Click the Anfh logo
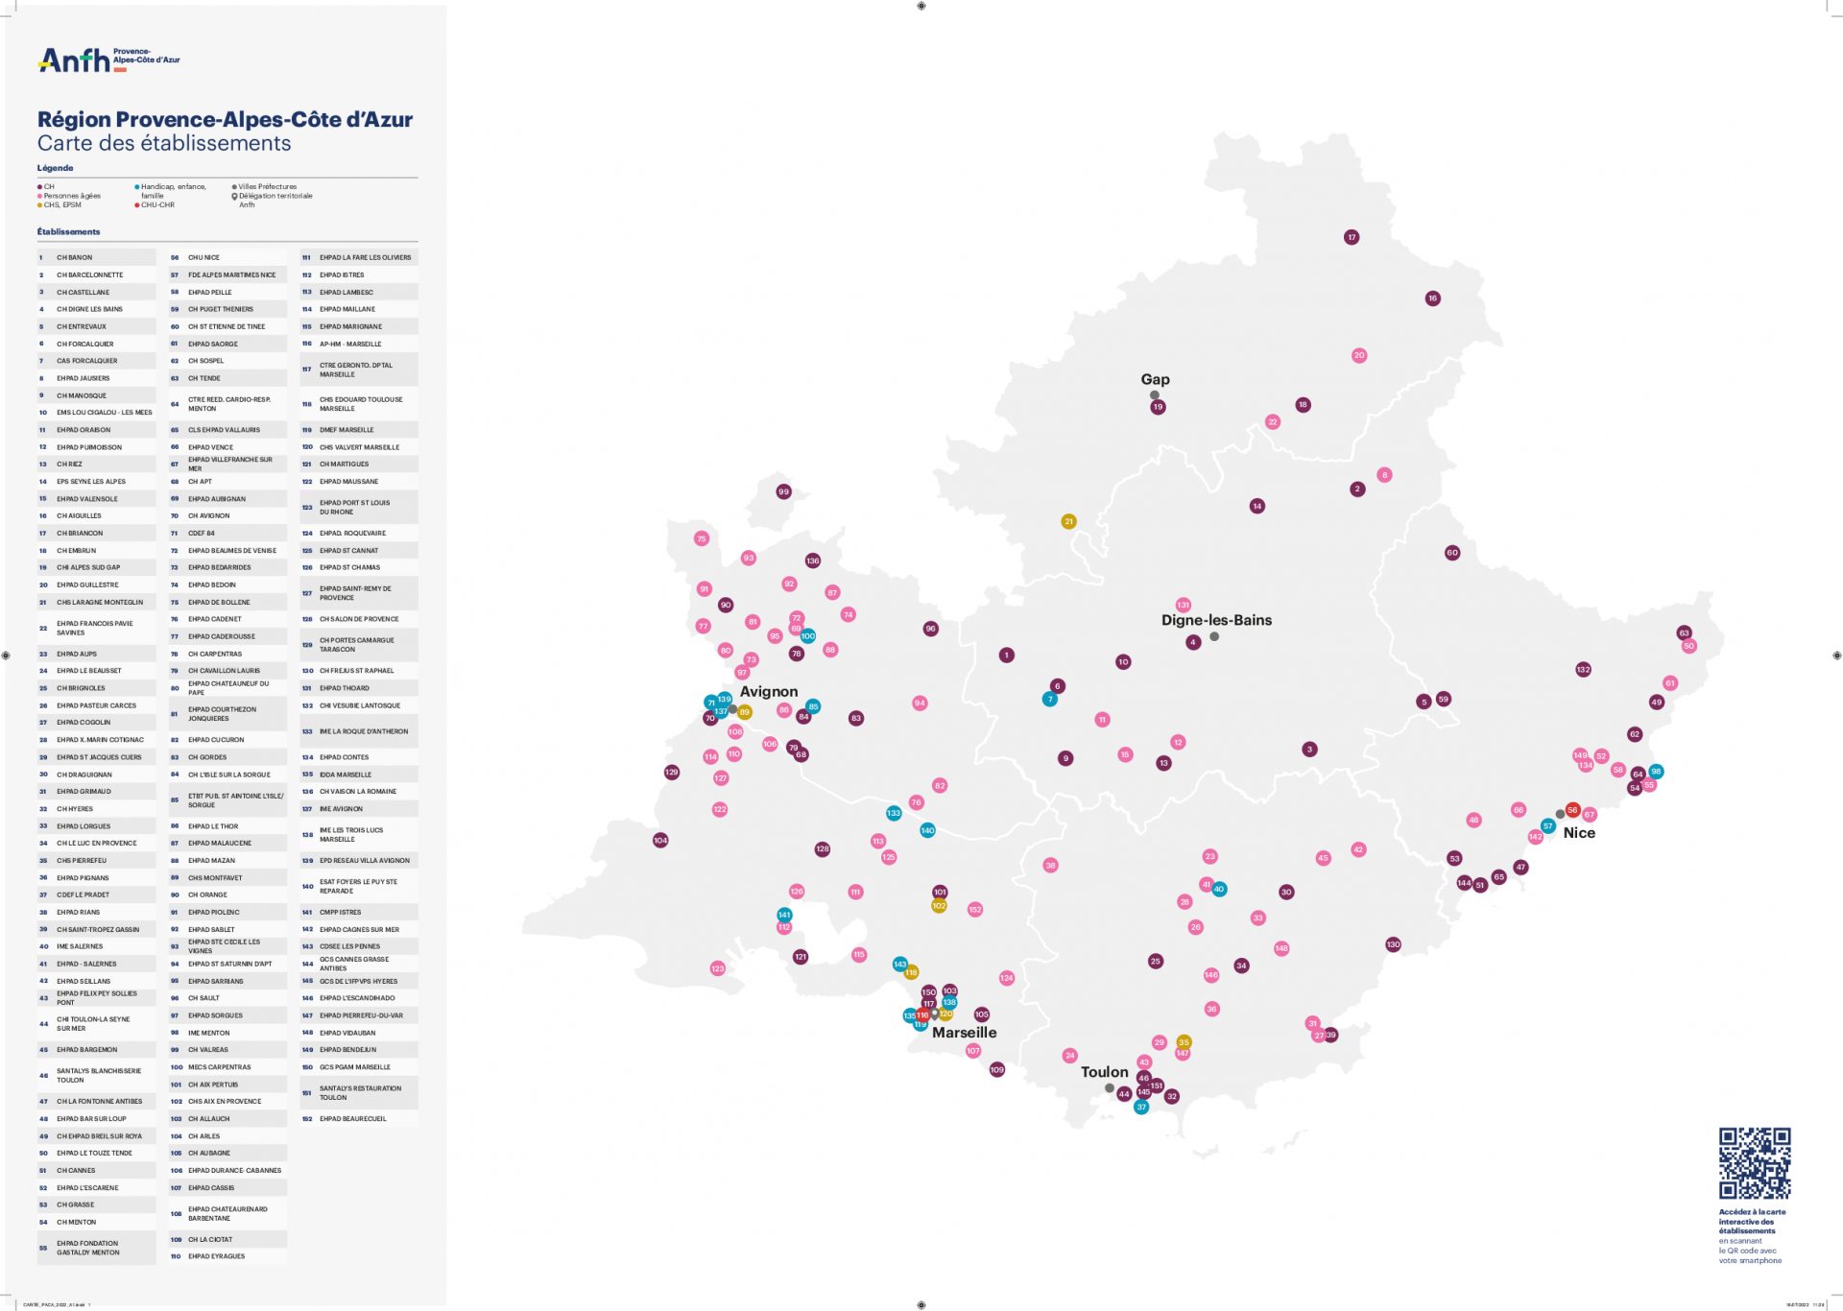1843x1311 pixels. [108, 60]
